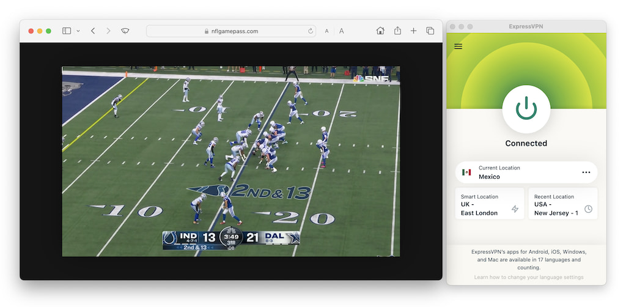626x307 pixels.
Task: Maximize the Safari window
Action: (48, 31)
